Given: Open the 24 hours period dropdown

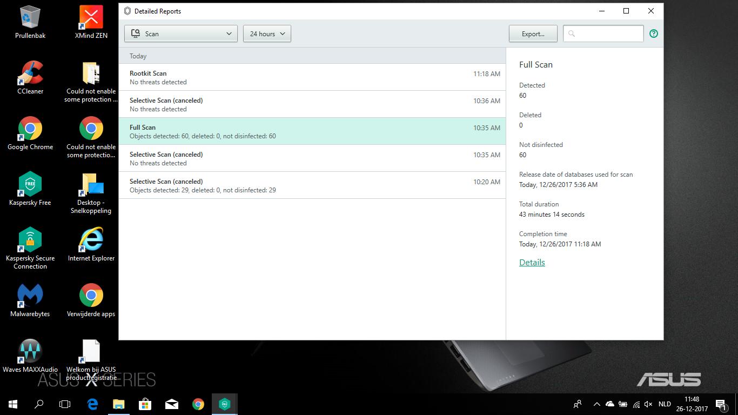Looking at the screenshot, I should [267, 34].
